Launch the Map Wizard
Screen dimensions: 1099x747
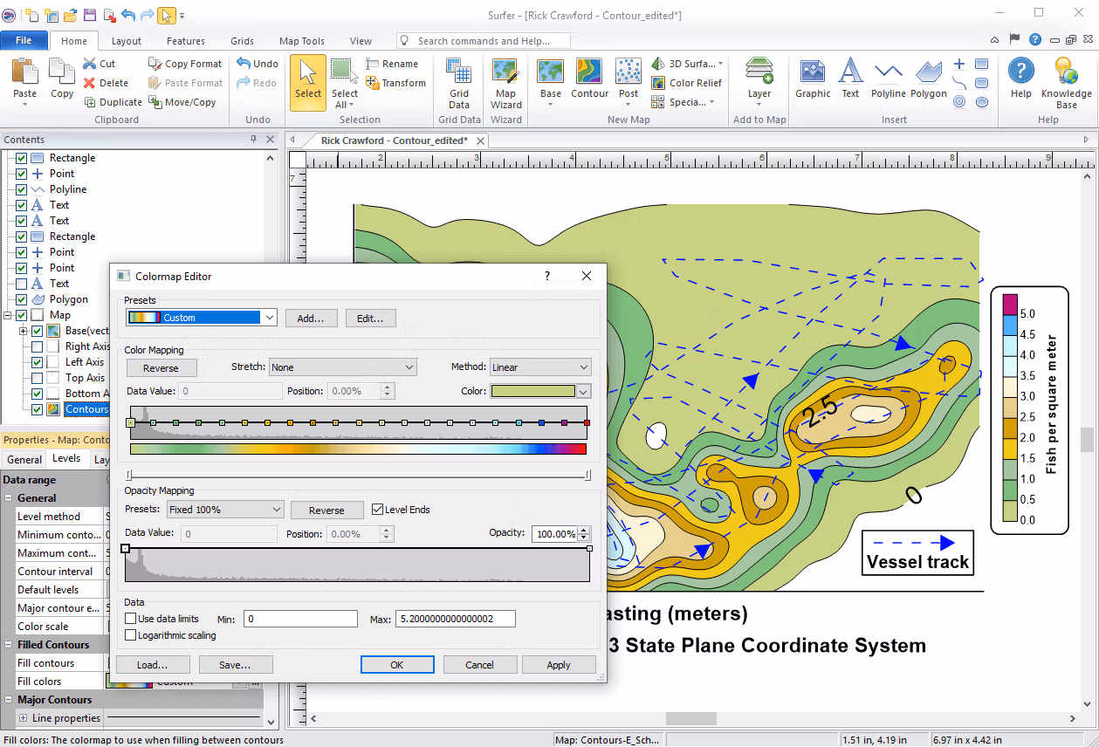pos(506,84)
